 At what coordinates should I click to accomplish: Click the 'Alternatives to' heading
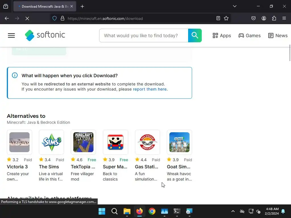(x=26, y=116)
